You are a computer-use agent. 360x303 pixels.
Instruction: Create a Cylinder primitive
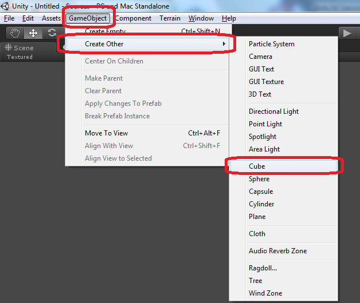pyautogui.click(x=284, y=204)
